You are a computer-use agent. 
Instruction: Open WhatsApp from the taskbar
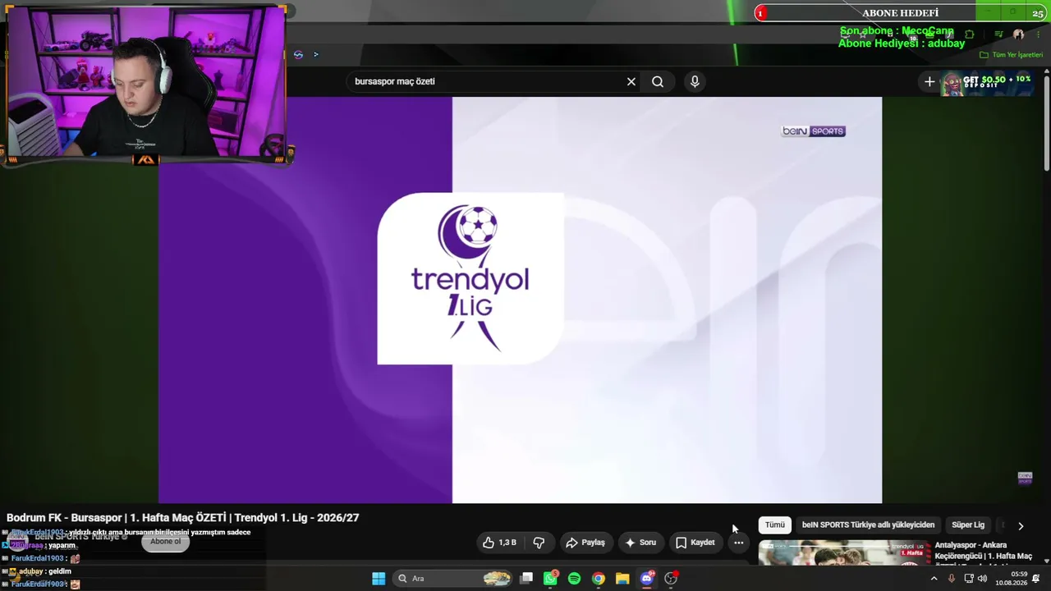click(x=550, y=579)
